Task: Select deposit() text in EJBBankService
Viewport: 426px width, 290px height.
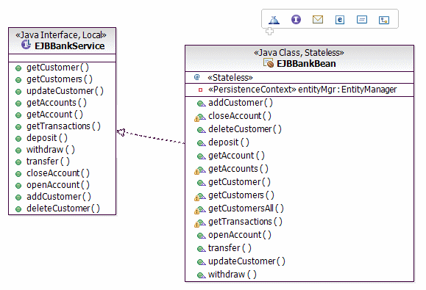Action: (x=47, y=138)
